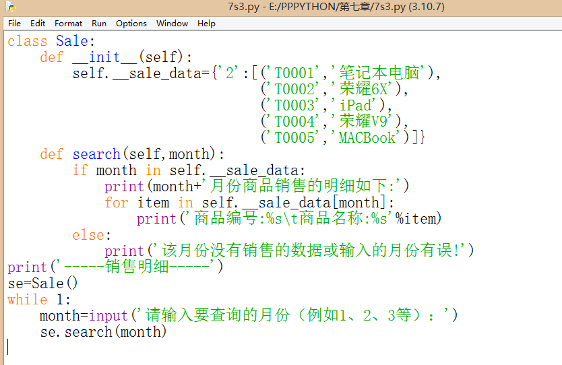Click the while keyword
562x365 pixels.
(28, 300)
